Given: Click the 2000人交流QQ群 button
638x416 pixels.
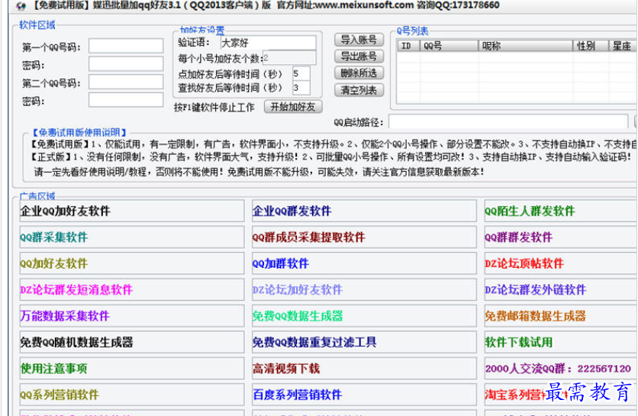Looking at the screenshot, I should click(x=561, y=369).
